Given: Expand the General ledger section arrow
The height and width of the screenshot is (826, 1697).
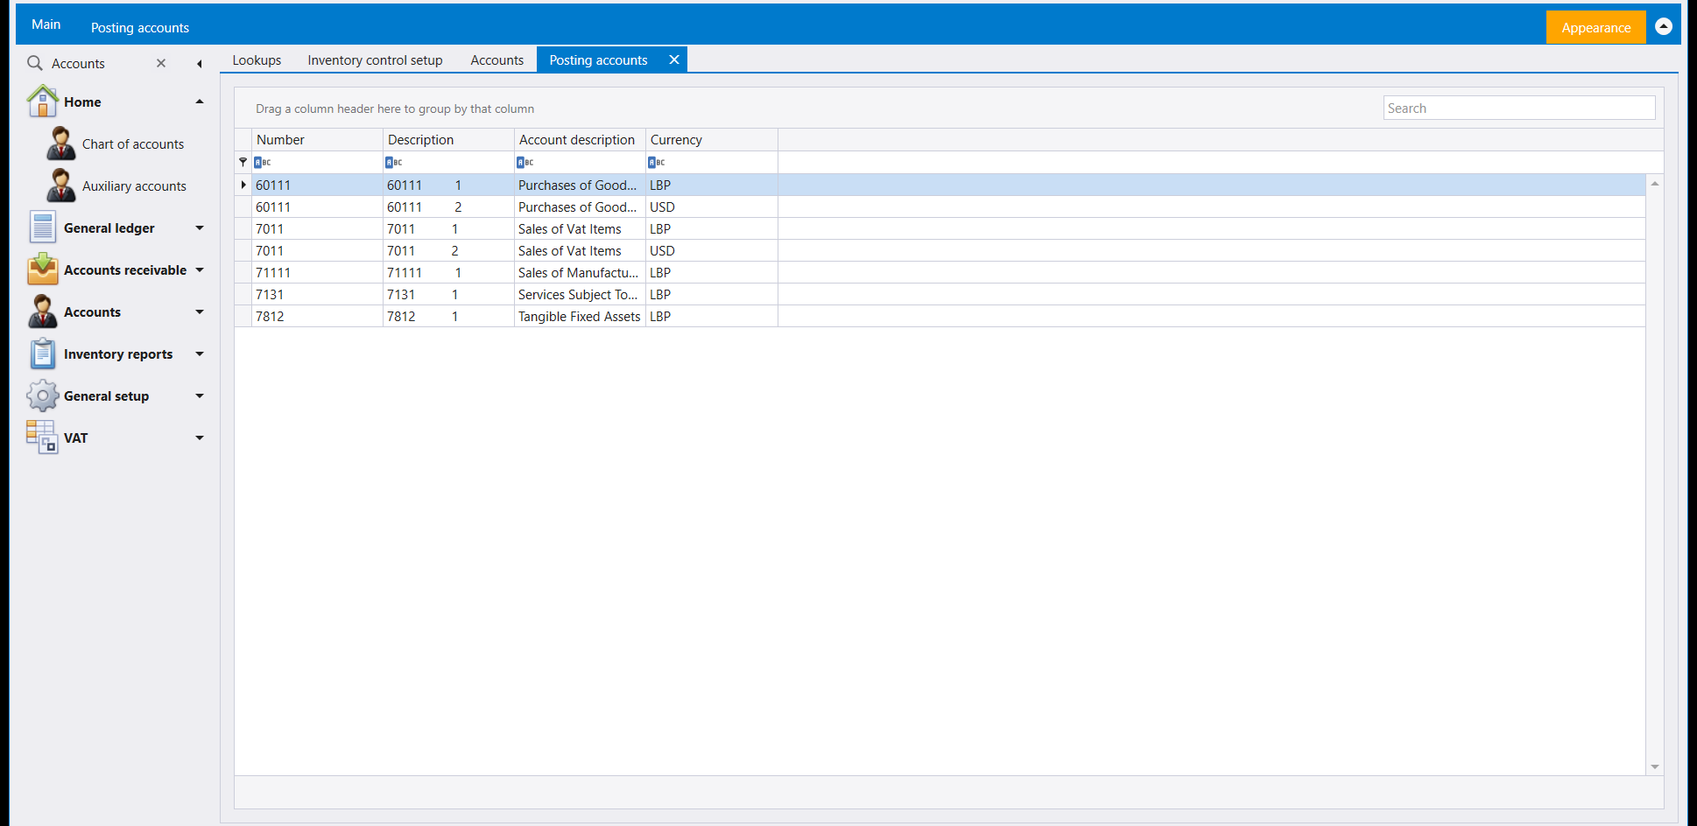Looking at the screenshot, I should (200, 227).
